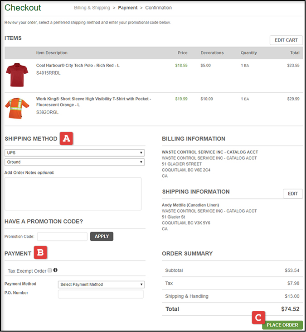Viewport: 306px width, 332px height.
Task: Enable the Tax Exempt Order checkbox
Action: coord(49,270)
